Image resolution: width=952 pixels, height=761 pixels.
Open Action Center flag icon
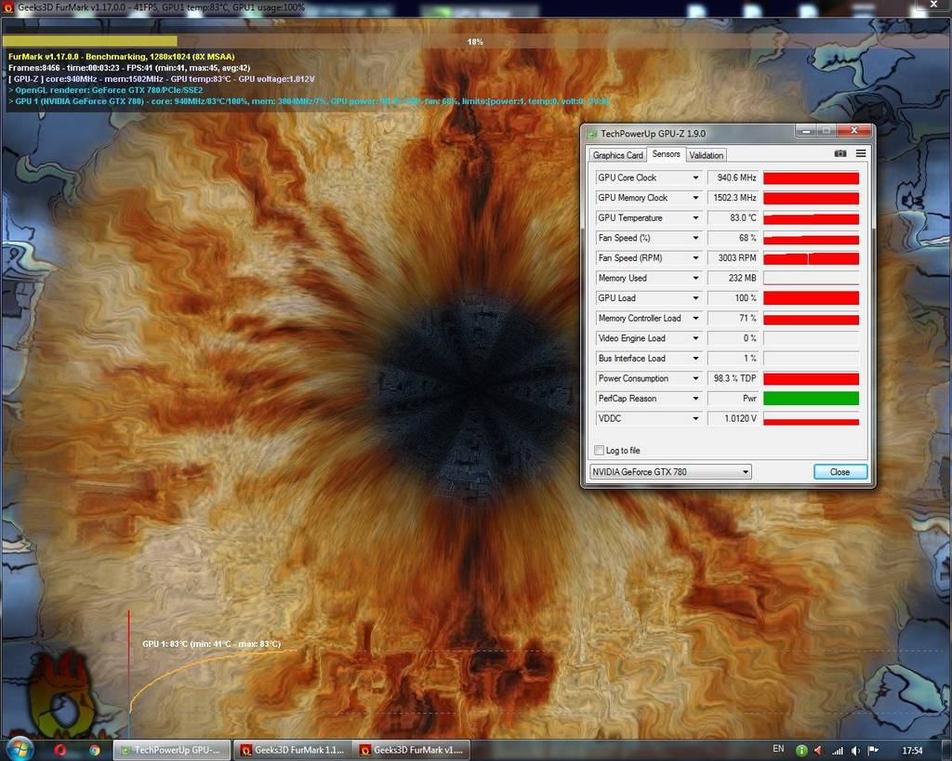(873, 751)
